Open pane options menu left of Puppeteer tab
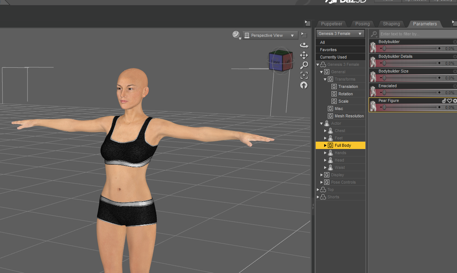This screenshot has height=273, width=457. coord(308,23)
